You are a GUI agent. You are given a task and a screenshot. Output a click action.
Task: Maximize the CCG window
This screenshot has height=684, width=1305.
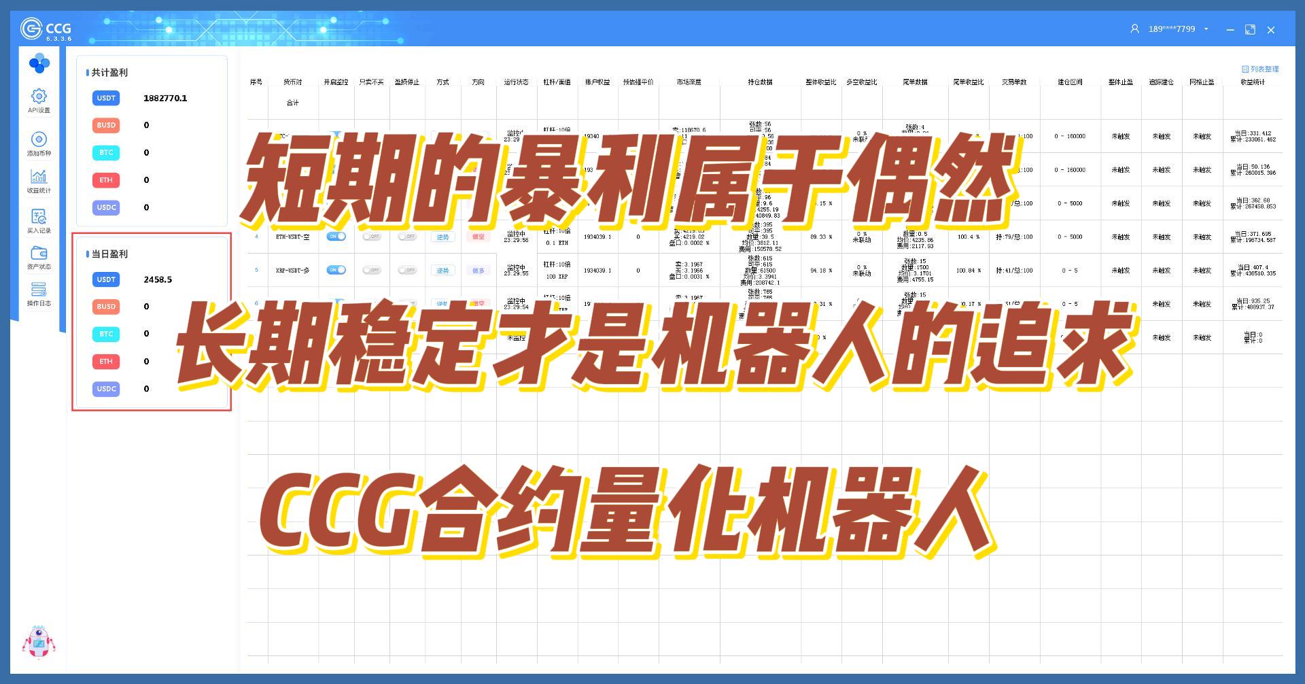(1250, 30)
